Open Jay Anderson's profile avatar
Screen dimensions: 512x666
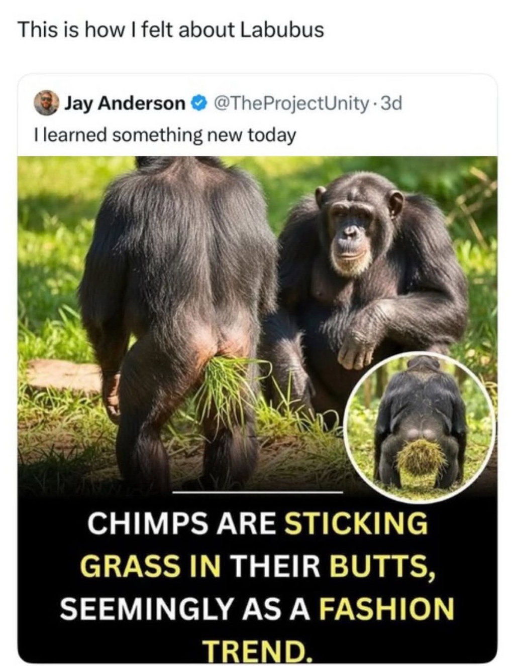click(46, 103)
